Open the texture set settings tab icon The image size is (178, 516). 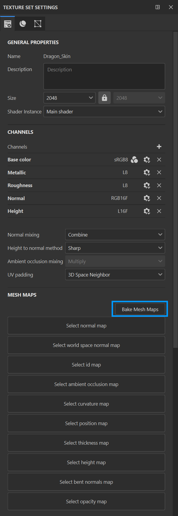[x=8, y=24]
